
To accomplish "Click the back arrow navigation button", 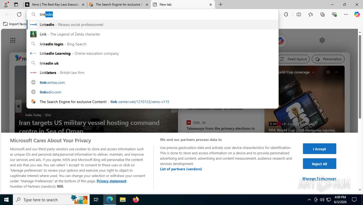I will pos(7,14).
